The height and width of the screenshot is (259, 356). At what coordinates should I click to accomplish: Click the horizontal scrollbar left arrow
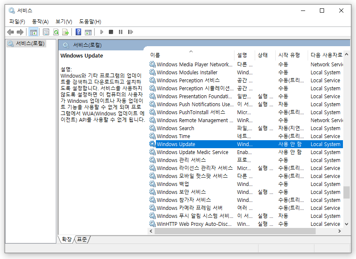pyautogui.click(x=151, y=231)
